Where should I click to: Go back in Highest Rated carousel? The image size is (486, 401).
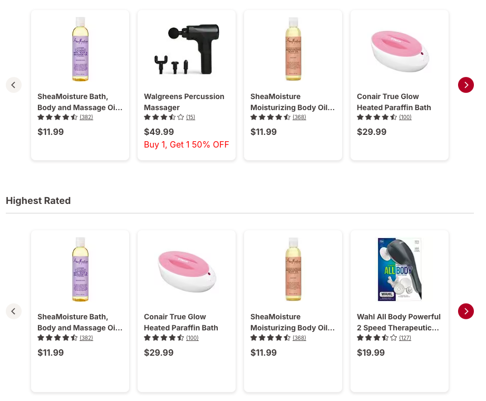[14, 311]
